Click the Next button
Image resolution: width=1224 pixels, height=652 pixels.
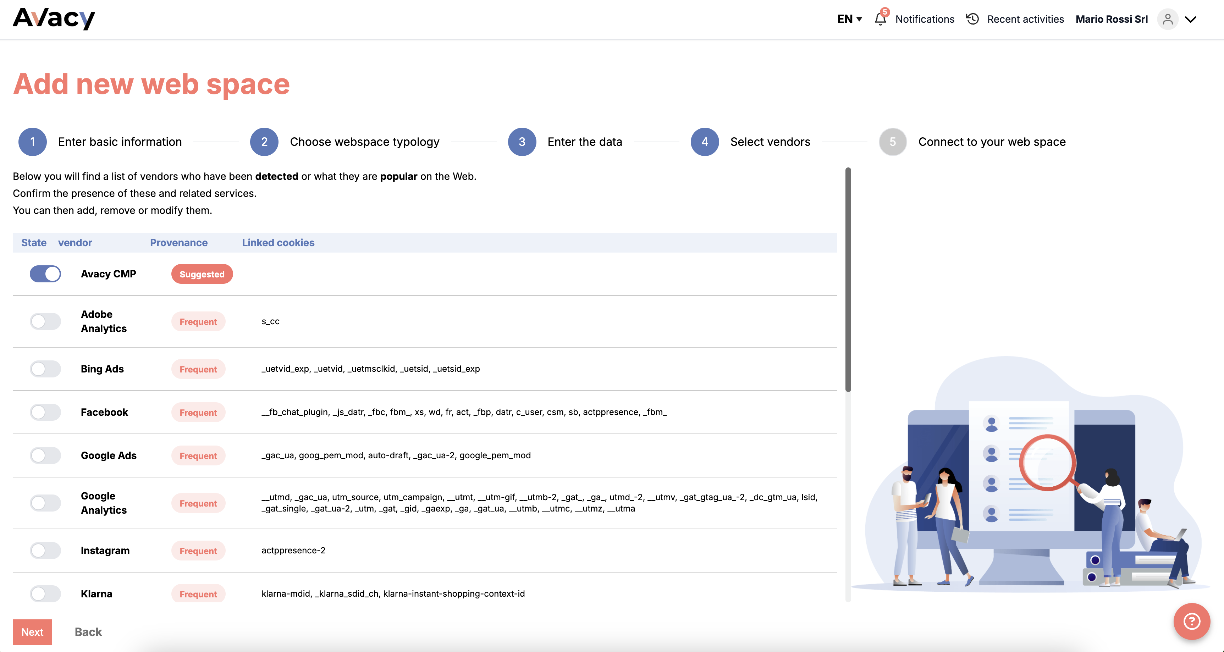pos(32,632)
